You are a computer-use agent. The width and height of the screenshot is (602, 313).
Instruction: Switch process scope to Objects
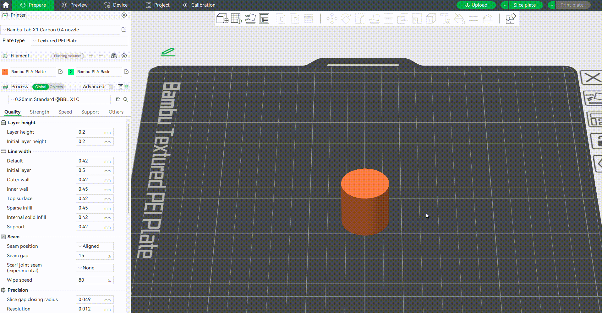click(x=56, y=87)
